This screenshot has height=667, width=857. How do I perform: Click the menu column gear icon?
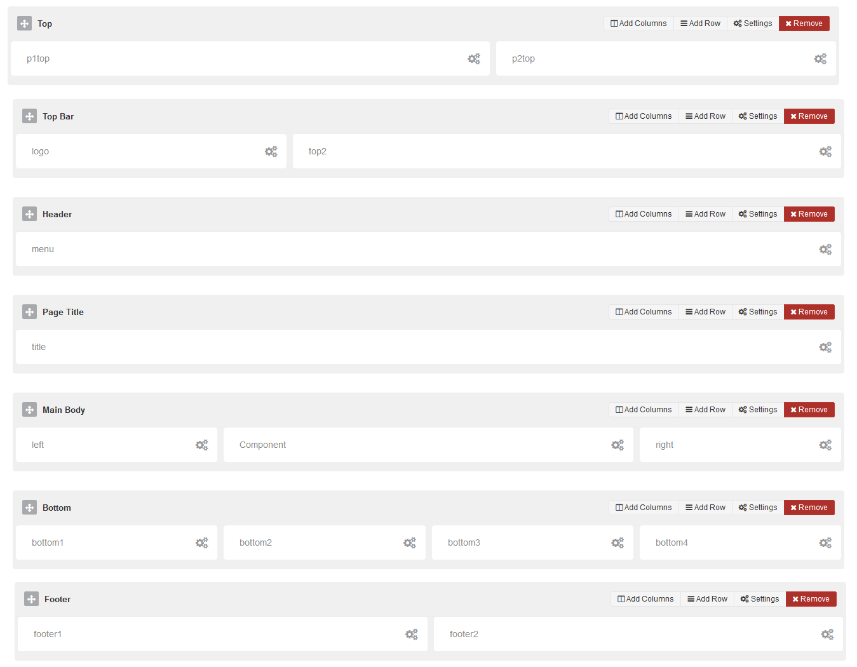click(825, 249)
